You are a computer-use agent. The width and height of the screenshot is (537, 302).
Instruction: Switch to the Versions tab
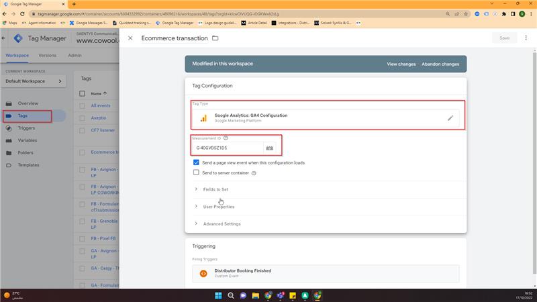click(x=47, y=55)
